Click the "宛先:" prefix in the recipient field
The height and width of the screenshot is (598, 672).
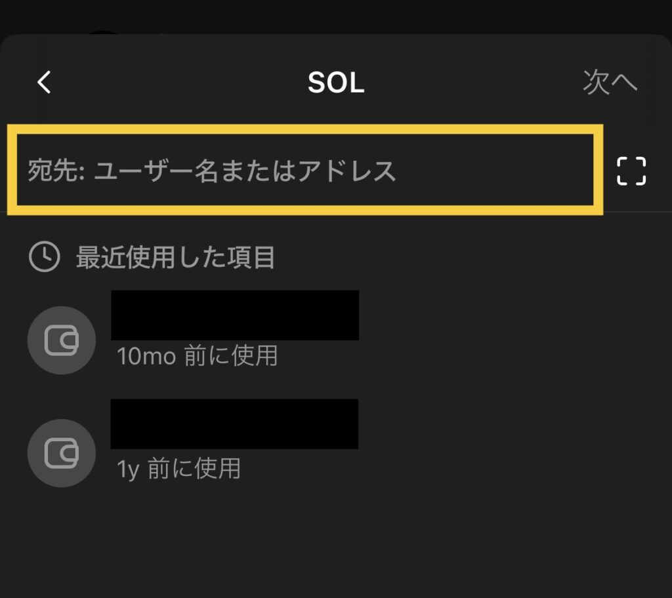click(x=56, y=171)
